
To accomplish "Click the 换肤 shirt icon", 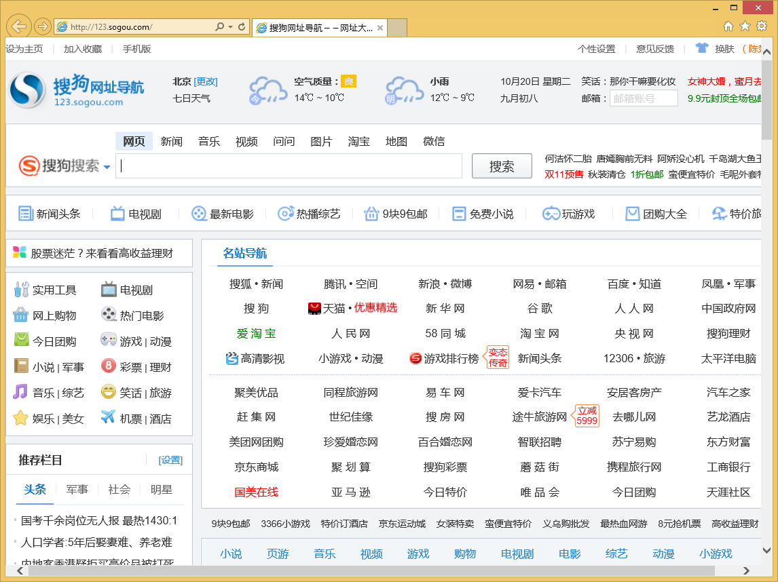I will point(701,48).
